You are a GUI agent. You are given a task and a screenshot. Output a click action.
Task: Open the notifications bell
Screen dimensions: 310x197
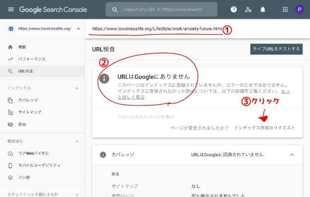click(263, 9)
